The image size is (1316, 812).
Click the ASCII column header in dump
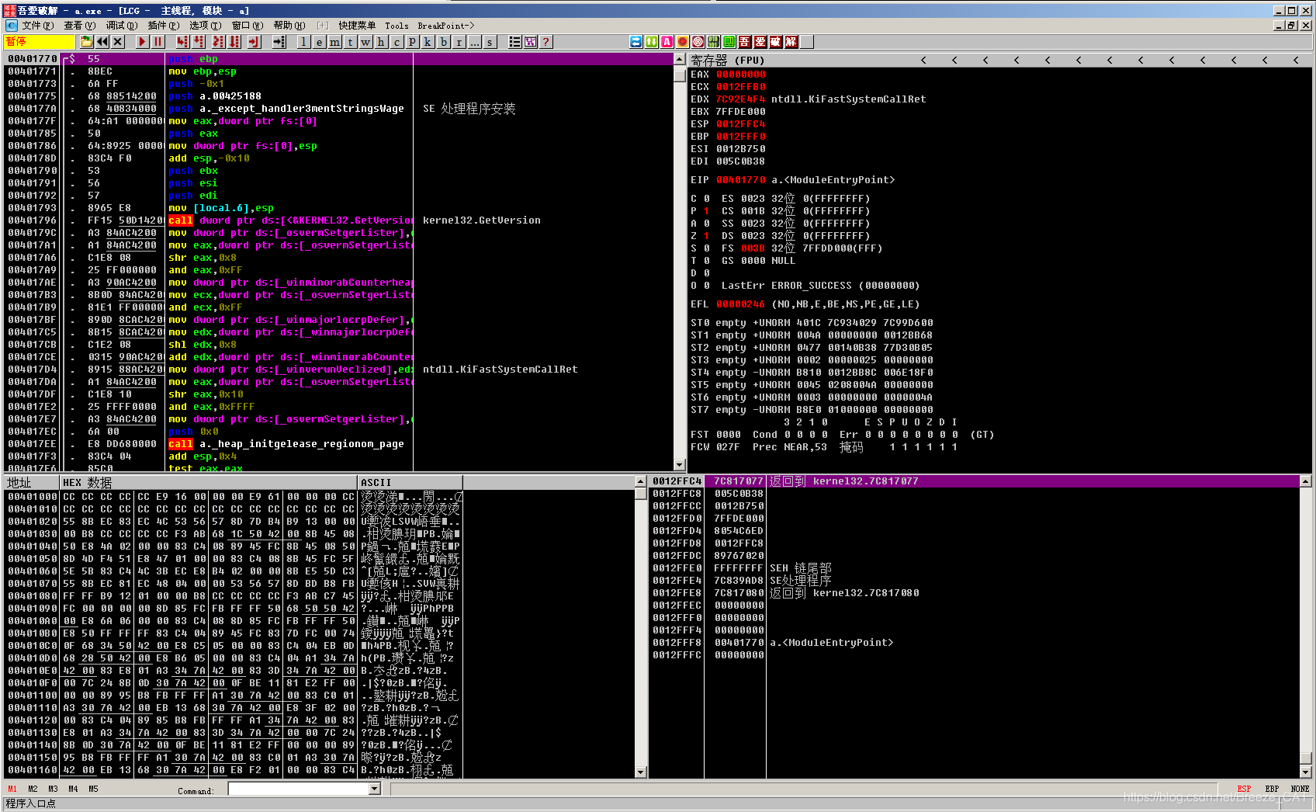pos(410,482)
